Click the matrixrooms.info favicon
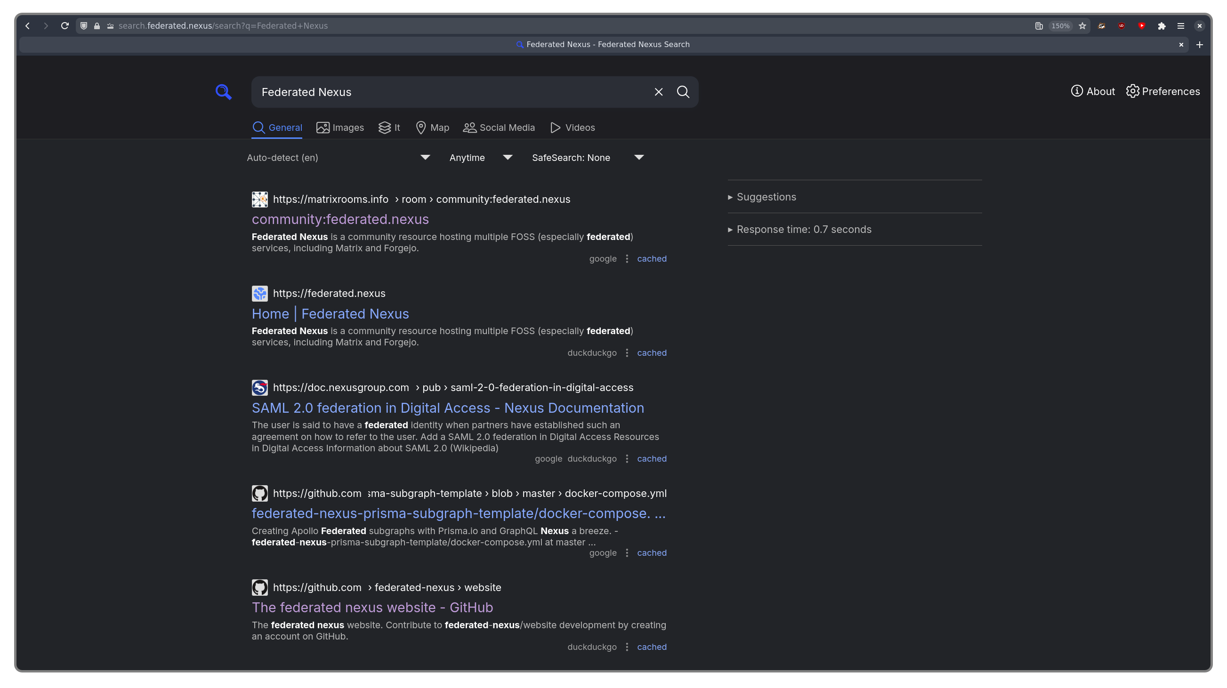This screenshot has width=1227, height=688. coord(259,200)
